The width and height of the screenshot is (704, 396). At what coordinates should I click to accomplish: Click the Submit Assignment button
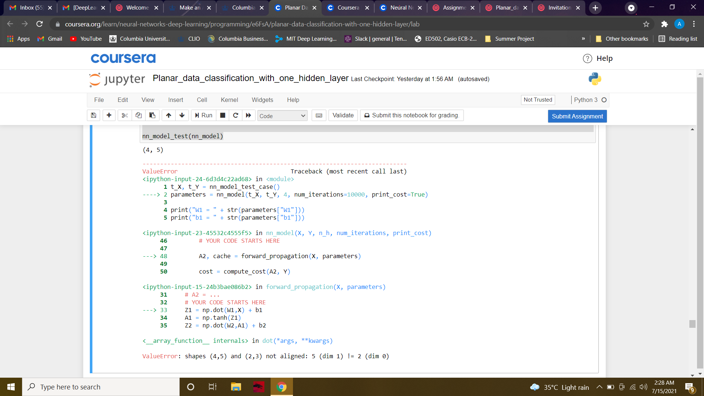(x=577, y=116)
